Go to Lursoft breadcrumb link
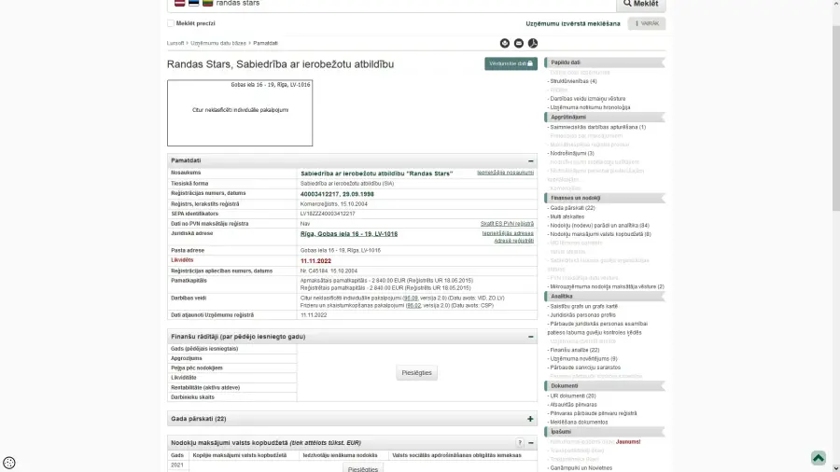The image size is (840, 472). point(175,43)
